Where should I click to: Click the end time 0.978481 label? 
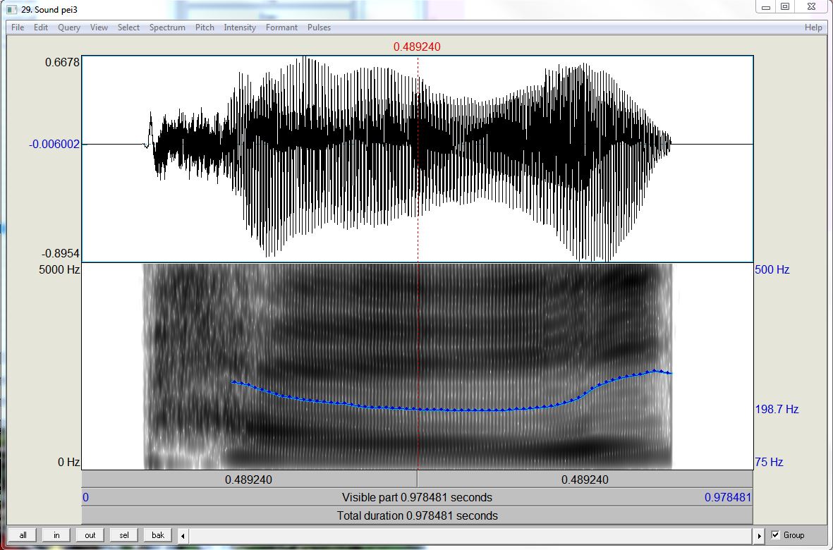tap(728, 497)
